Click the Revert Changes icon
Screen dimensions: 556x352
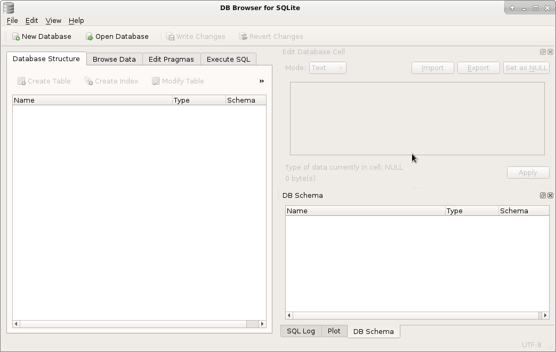243,37
